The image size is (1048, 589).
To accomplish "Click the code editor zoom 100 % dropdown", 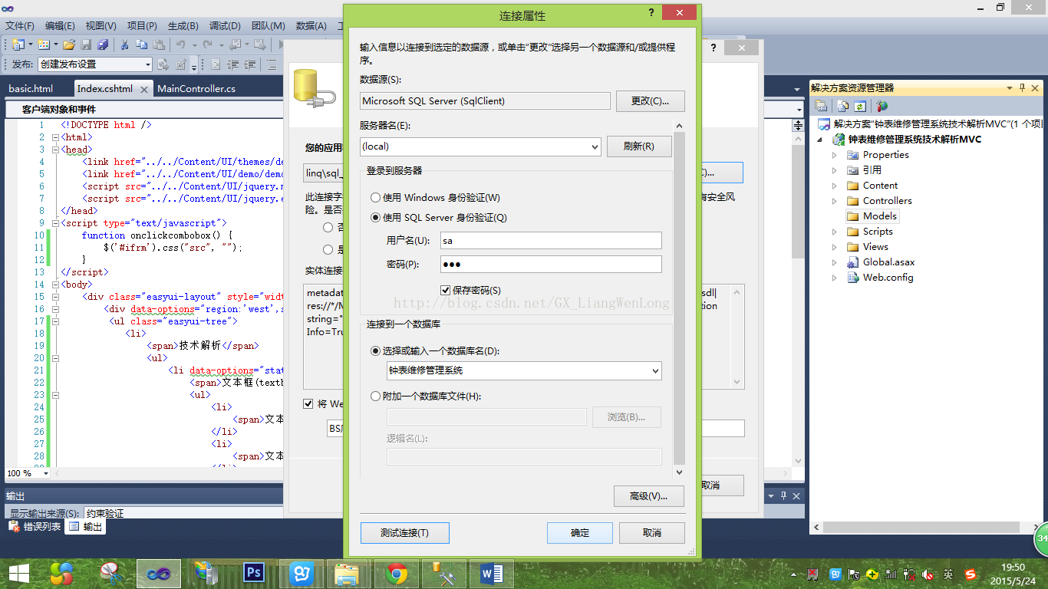I will click(46, 473).
